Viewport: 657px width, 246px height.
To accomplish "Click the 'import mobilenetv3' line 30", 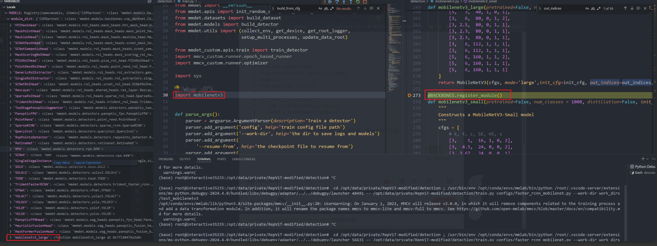I will 199,95.
